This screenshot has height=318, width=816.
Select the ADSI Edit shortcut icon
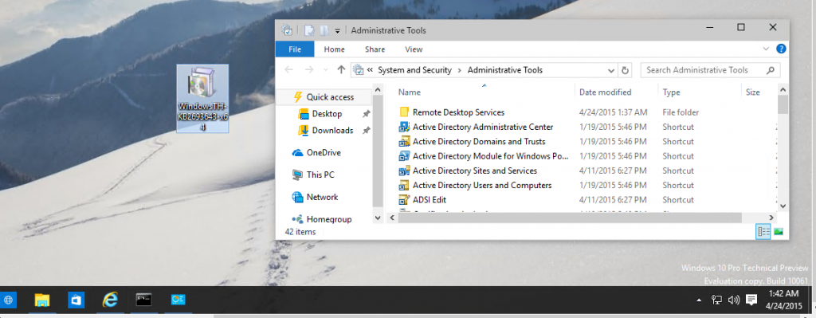coord(404,199)
